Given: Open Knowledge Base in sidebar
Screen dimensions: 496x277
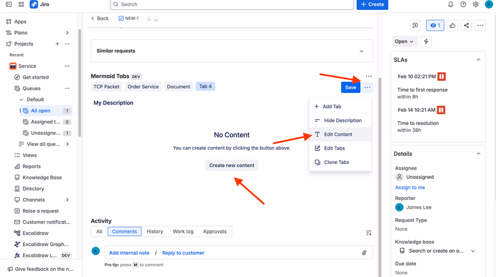Looking at the screenshot, I should coord(42,178).
